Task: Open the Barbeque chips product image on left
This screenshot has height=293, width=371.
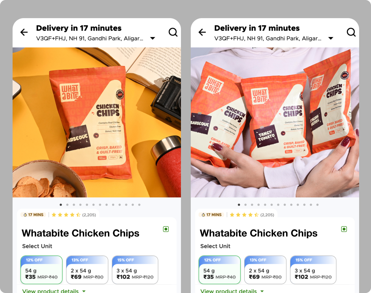Action: [97, 122]
